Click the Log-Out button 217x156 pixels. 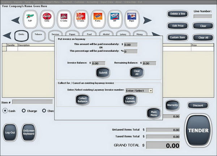(10, 133)
